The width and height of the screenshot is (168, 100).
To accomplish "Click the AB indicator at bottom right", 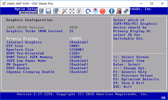I will (x=163, y=98).
